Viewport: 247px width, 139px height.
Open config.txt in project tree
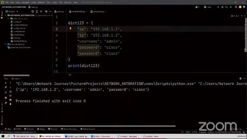[x=17, y=22]
